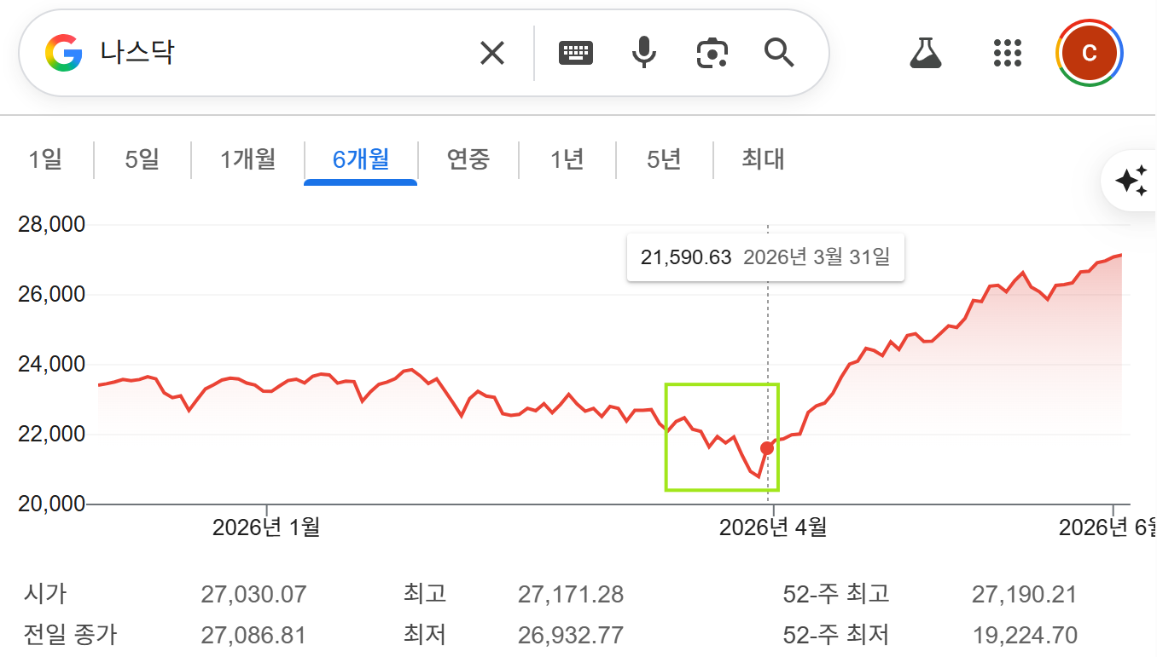Click the 26,000 y-axis label
The image size is (1157, 657).
[x=51, y=295]
